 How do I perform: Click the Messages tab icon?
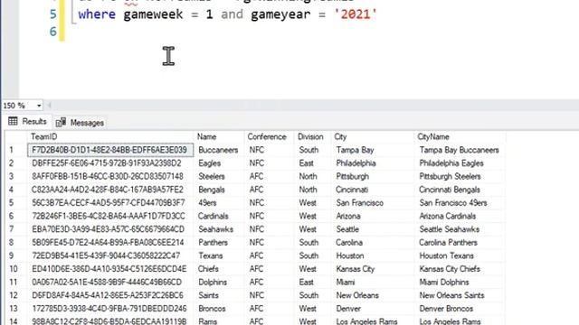[x=61, y=122]
